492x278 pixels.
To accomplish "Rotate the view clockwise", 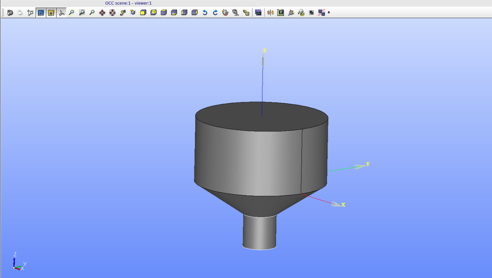I will [x=215, y=13].
